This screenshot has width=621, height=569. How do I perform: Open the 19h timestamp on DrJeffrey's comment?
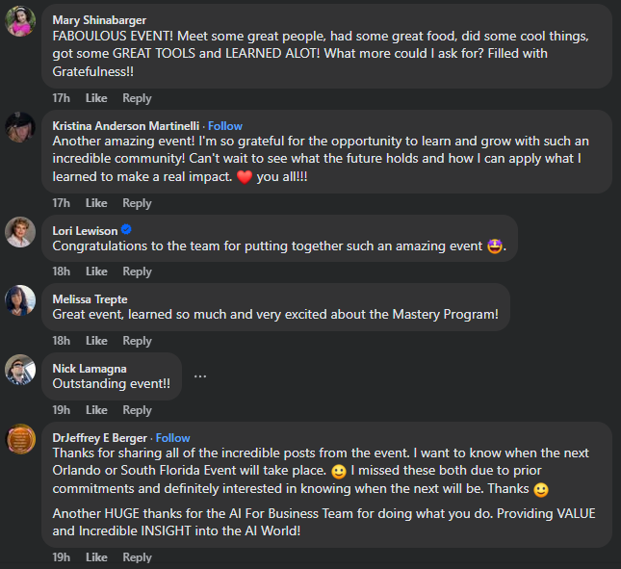pos(61,557)
